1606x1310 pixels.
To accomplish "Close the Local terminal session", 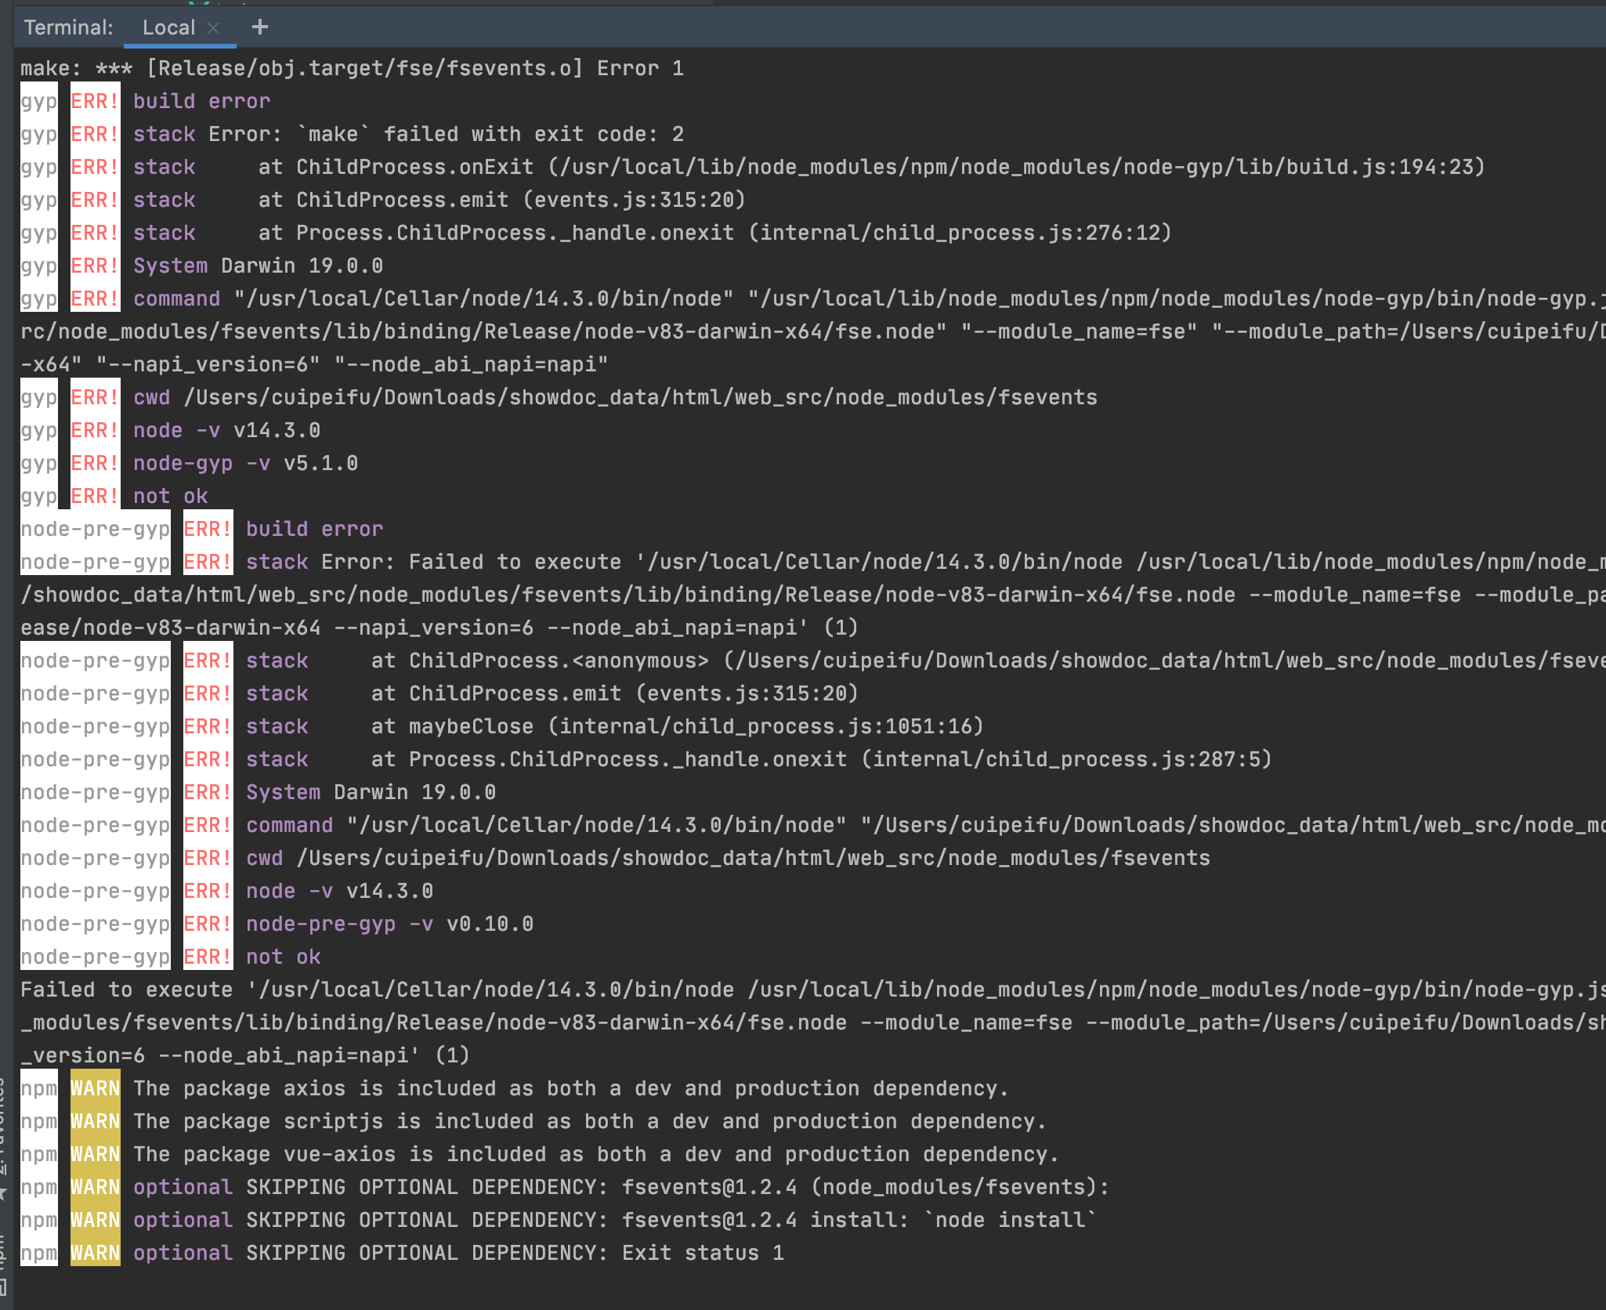I will coord(213,28).
